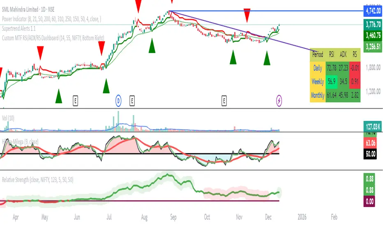
Task: Click the Weekly ADX value 34.5
Action: [x=343, y=81]
